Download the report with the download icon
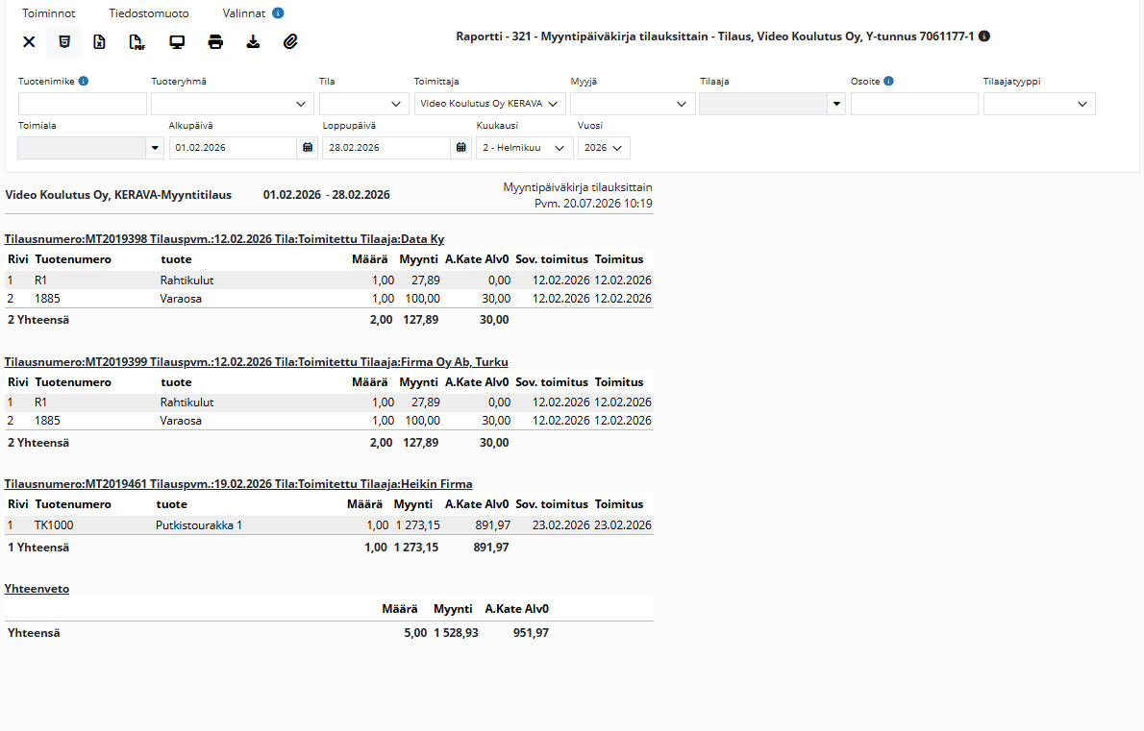 tap(253, 42)
